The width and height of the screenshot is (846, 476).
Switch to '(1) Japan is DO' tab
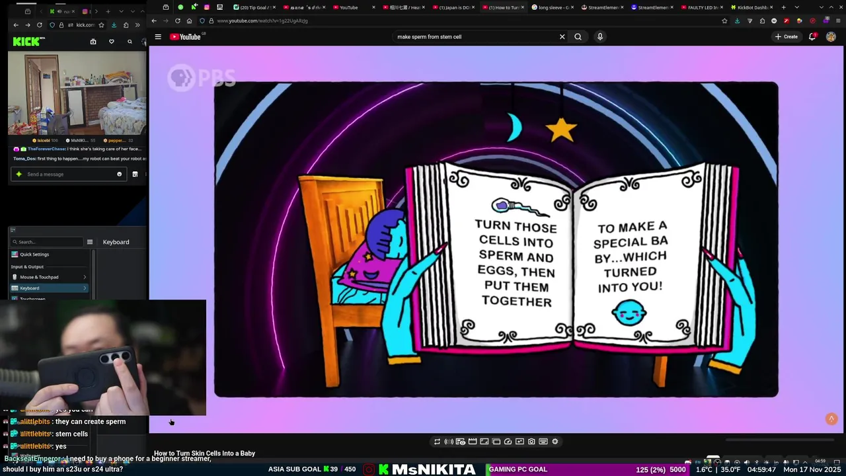point(453,7)
